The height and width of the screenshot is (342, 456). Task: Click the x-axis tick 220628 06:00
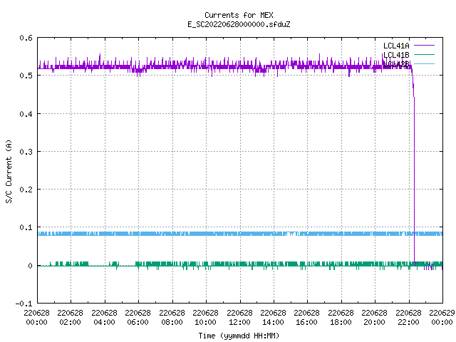pyautogui.click(x=138, y=318)
